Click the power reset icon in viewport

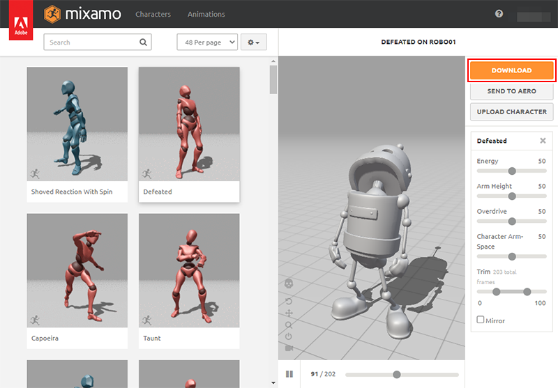tap(289, 336)
